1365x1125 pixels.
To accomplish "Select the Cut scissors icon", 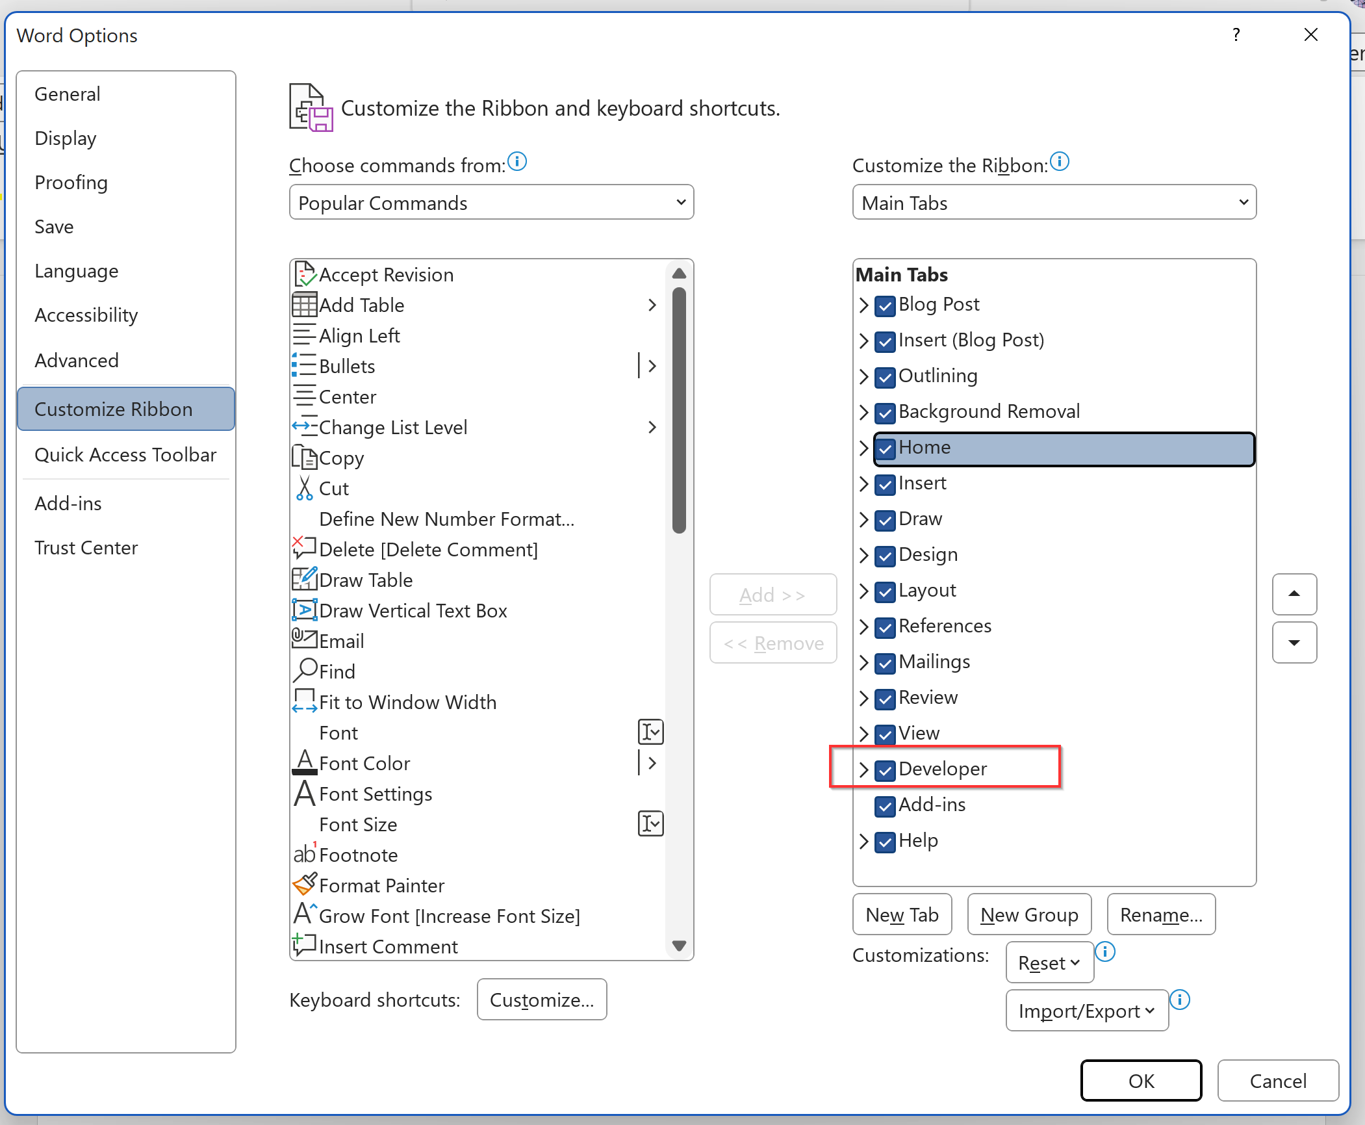I will [304, 488].
